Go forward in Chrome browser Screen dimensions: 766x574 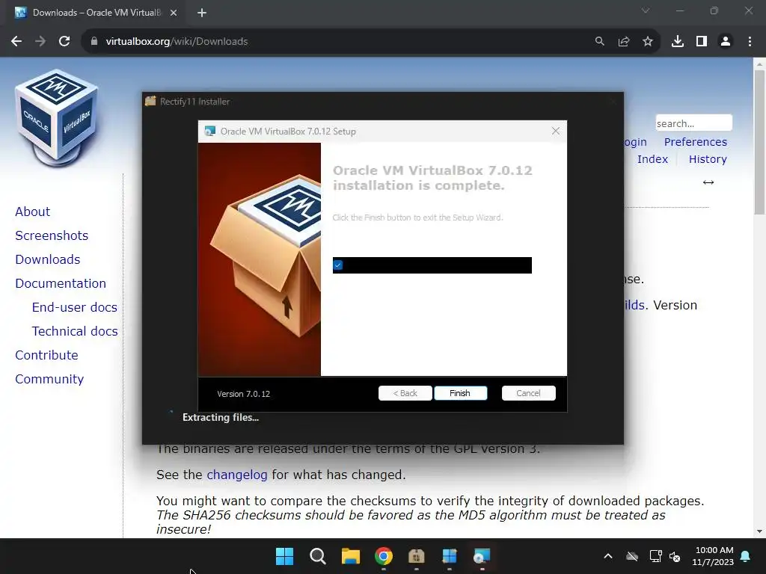(40, 42)
